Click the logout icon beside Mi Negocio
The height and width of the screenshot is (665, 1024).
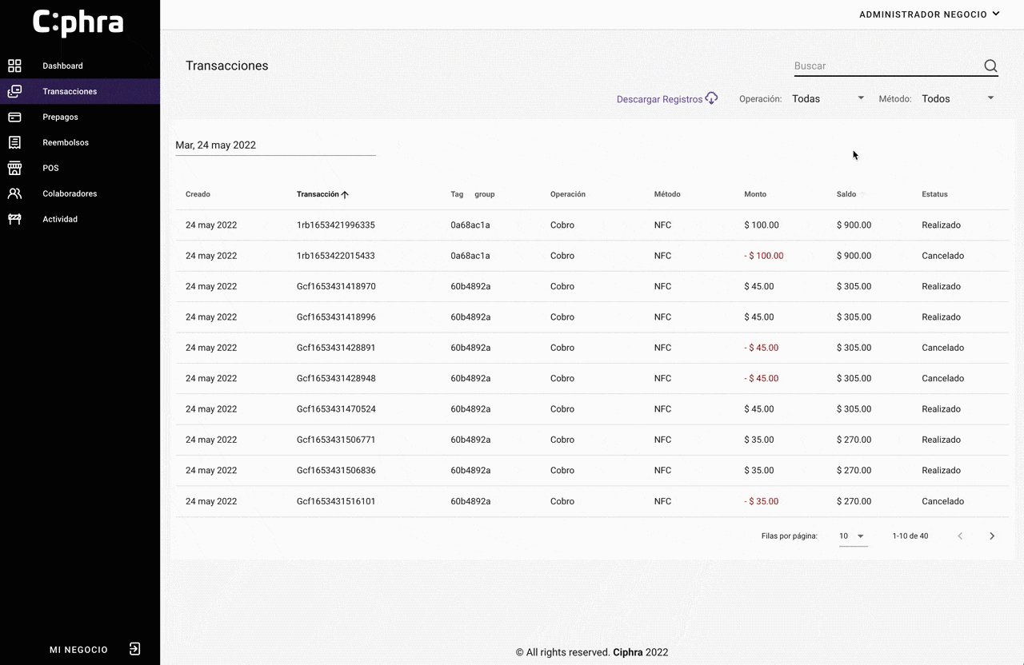coord(135,649)
